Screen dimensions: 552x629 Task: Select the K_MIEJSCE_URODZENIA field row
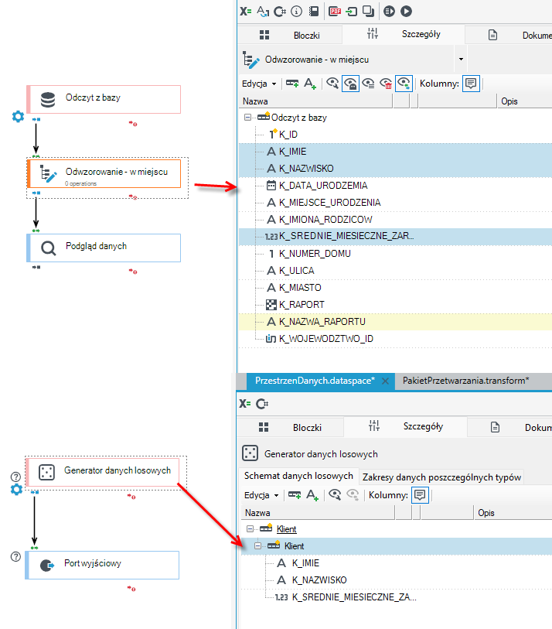click(395, 203)
